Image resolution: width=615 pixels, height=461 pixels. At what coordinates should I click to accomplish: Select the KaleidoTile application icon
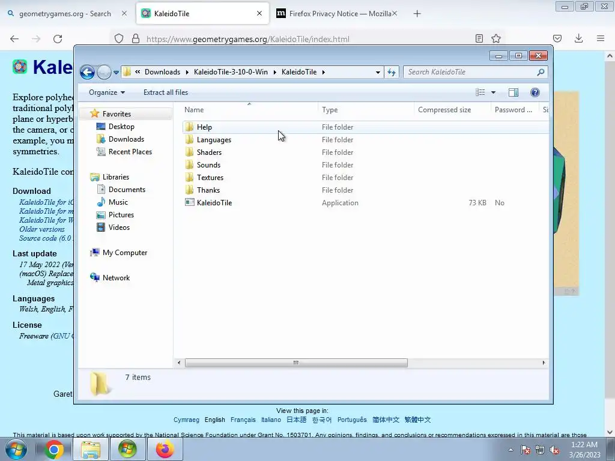pyautogui.click(x=189, y=202)
